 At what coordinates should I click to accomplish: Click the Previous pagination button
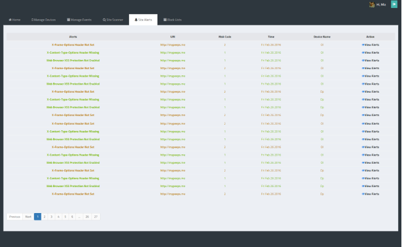pos(15,217)
